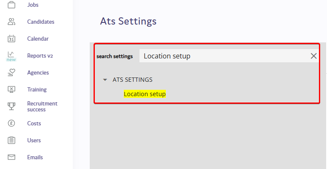Click the Agencies hand-heart icon

11,72
